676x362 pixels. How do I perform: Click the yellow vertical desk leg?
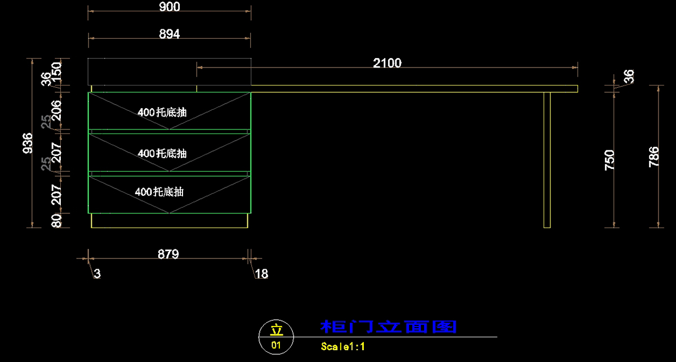(546, 160)
